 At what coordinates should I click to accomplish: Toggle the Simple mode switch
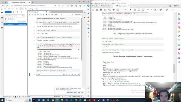point(9,97)
